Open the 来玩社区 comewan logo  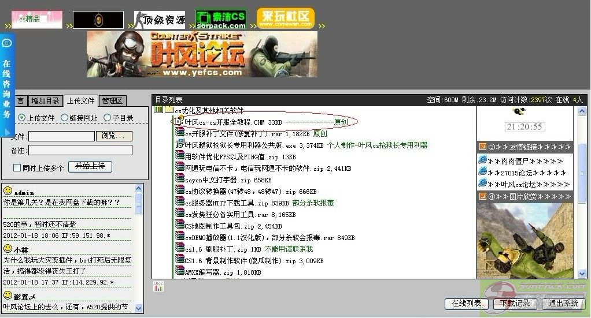285,18
